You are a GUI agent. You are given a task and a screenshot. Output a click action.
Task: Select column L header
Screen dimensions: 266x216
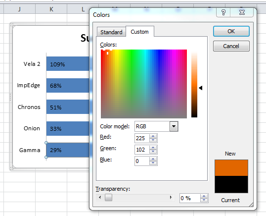(83, 9)
